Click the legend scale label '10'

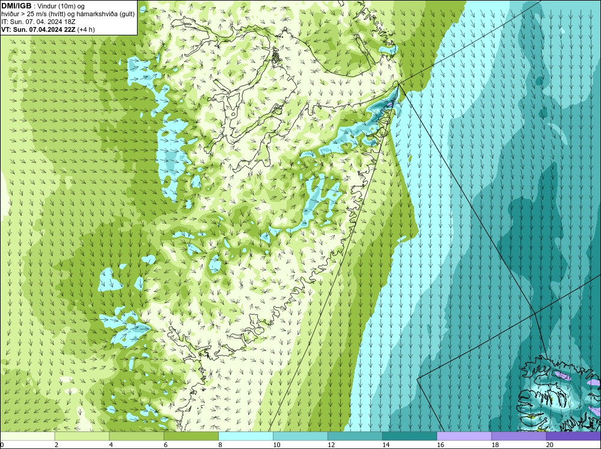click(276, 445)
